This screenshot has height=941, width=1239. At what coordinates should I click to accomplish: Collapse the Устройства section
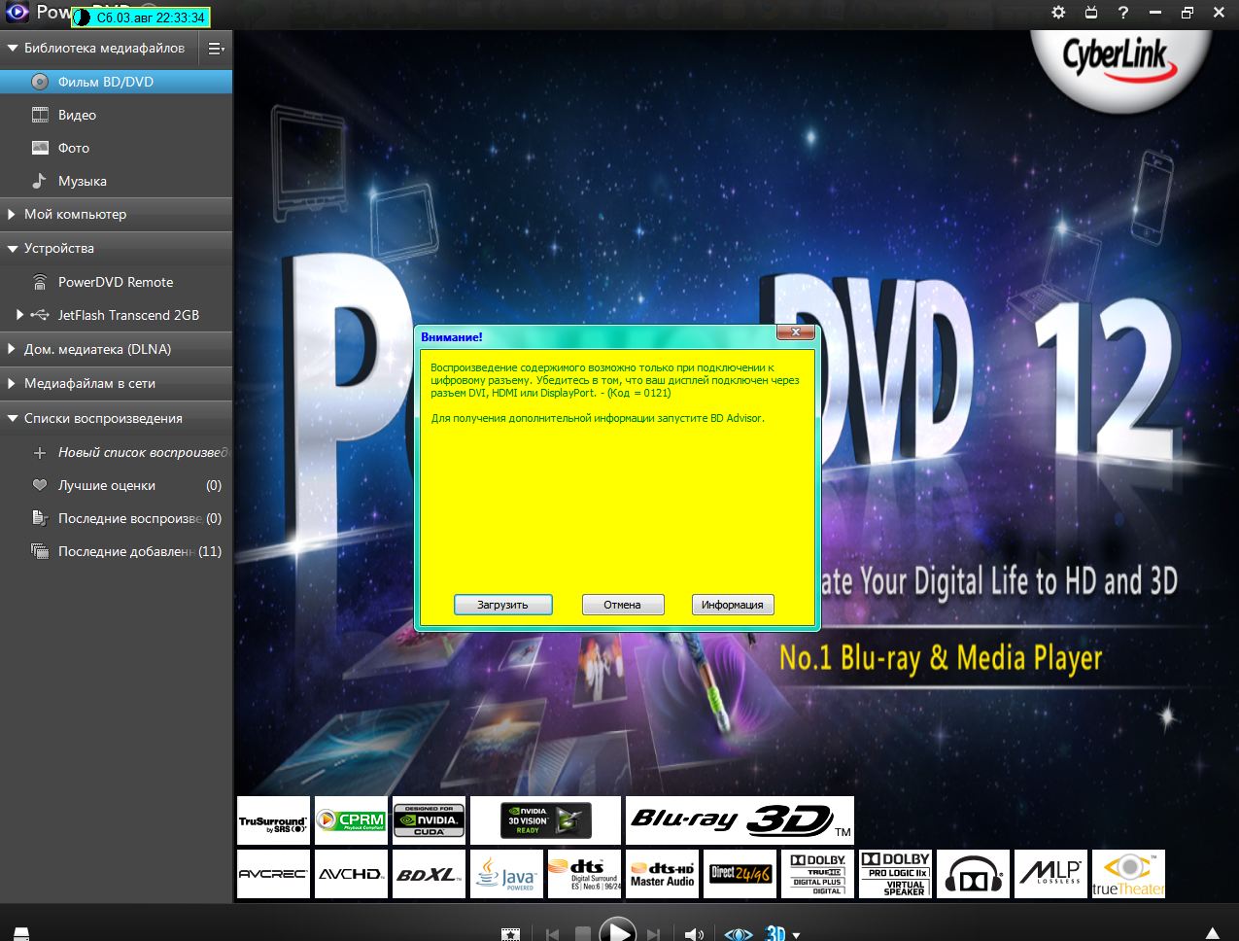coord(13,248)
